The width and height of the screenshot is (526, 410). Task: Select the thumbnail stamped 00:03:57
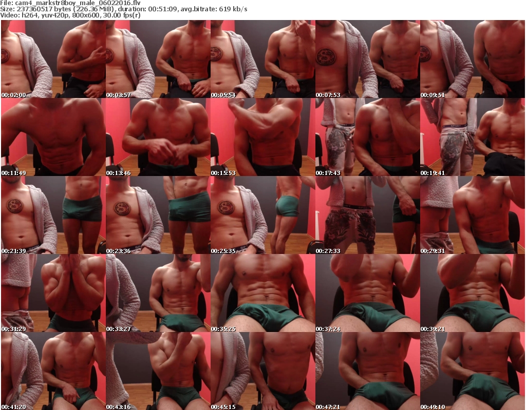[x=158, y=59]
